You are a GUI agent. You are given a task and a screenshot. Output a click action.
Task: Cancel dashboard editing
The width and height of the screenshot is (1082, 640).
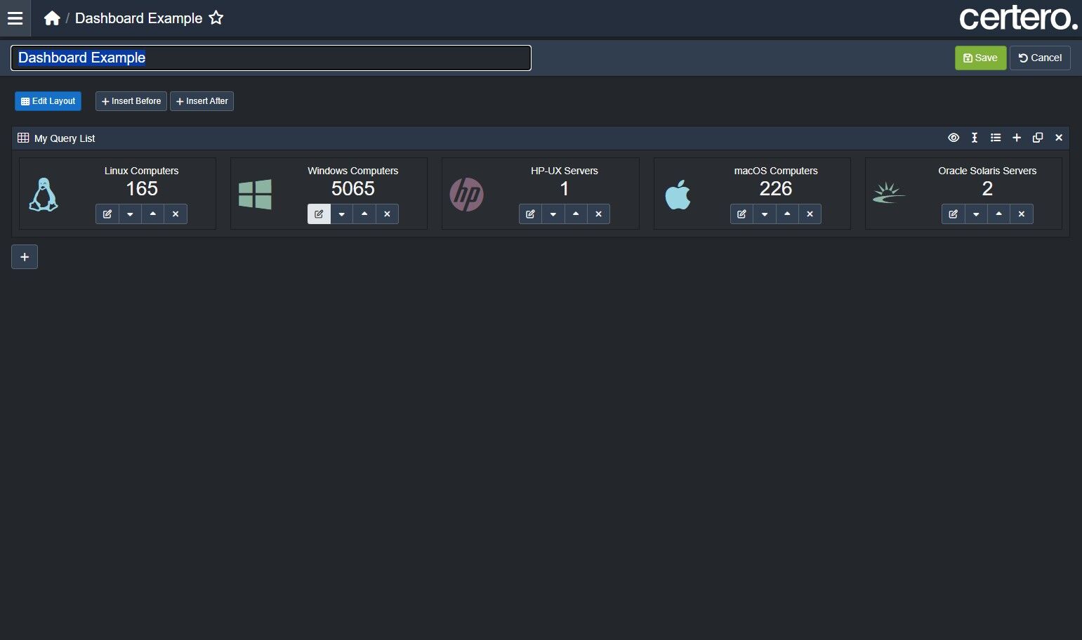coord(1040,58)
